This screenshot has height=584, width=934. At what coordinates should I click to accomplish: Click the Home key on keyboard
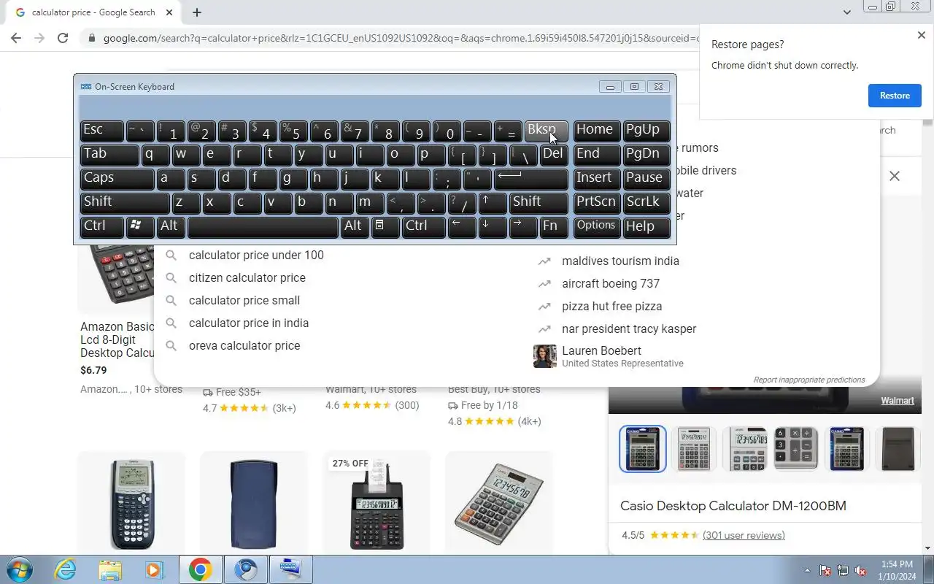tap(597, 131)
